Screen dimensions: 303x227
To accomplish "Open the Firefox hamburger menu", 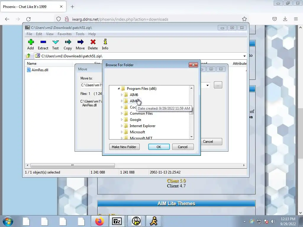I will click(x=296, y=19).
